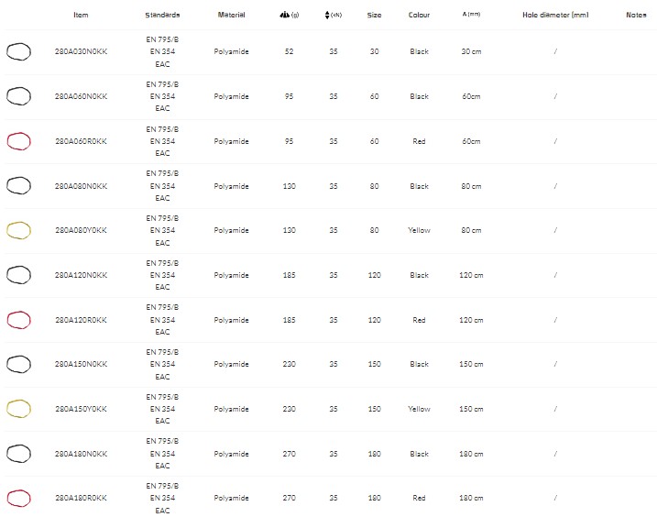The image size is (657, 528).
Task: Open item code 280A060N0KK
Action: pyautogui.click(x=81, y=96)
